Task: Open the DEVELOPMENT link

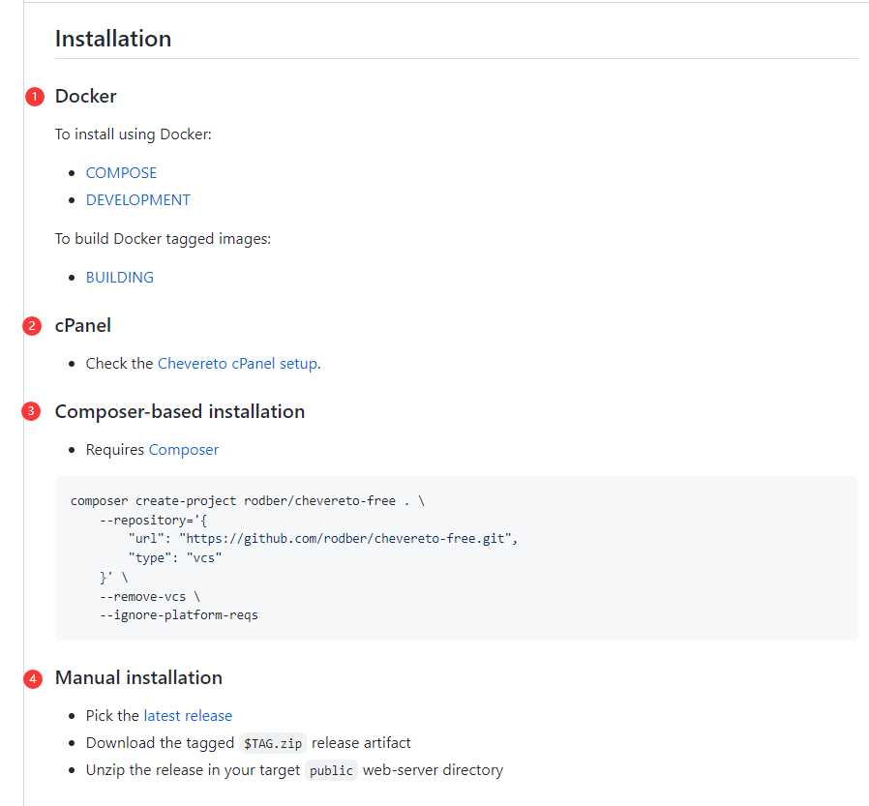Action: coord(137,200)
